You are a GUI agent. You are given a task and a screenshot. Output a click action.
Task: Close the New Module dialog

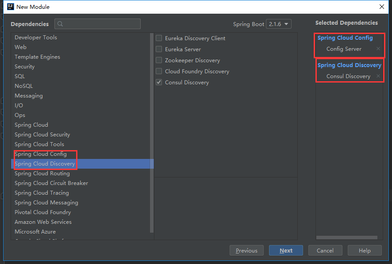[x=382, y=7]
